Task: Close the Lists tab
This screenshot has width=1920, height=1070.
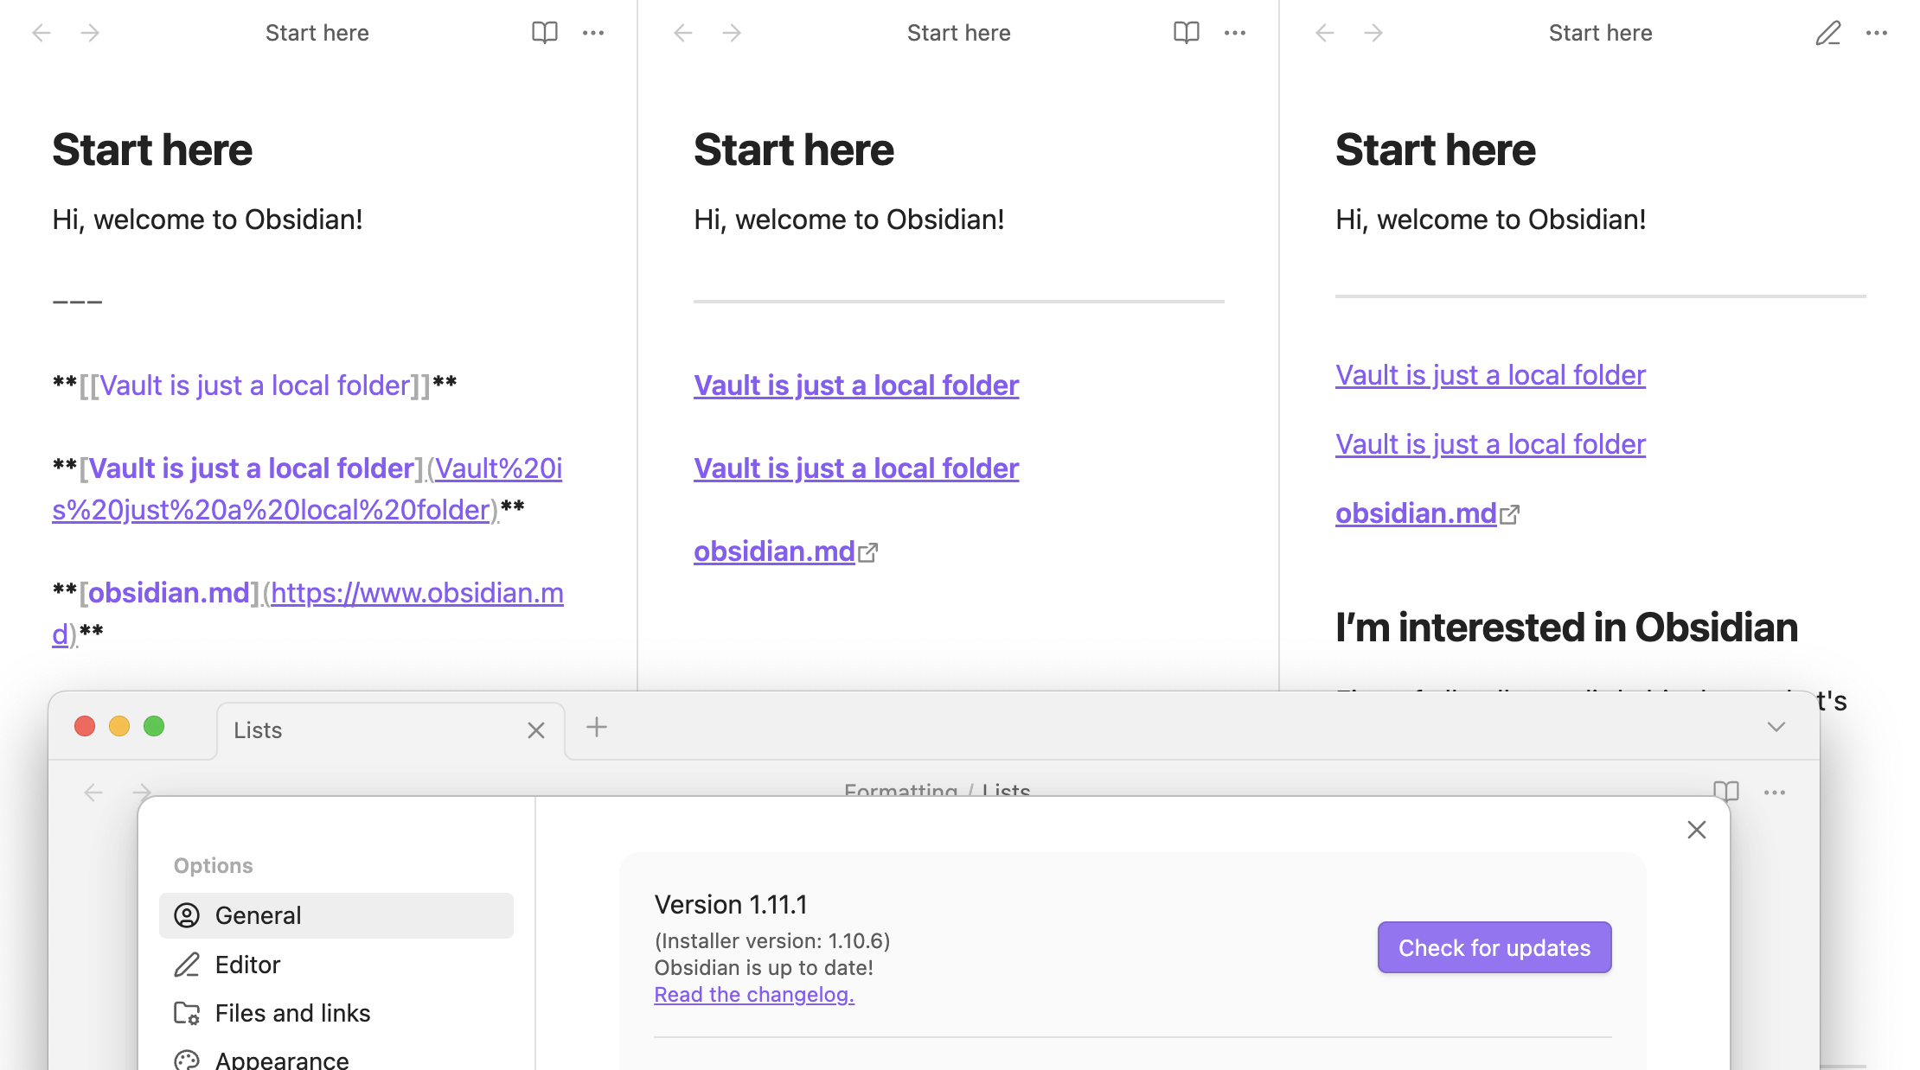Action: click(536, 730)
